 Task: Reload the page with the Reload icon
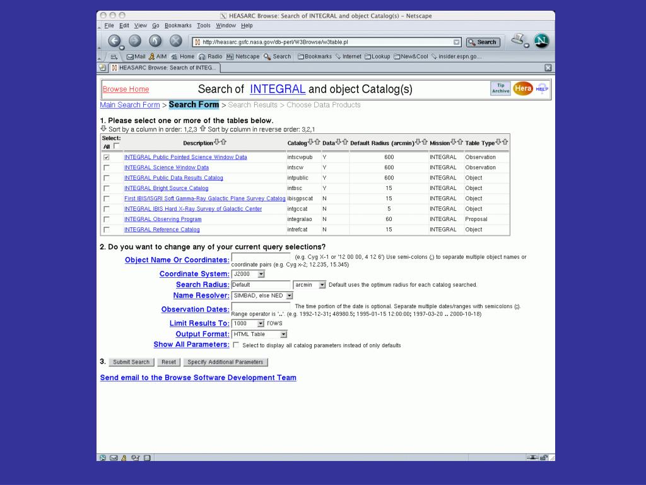155,41
